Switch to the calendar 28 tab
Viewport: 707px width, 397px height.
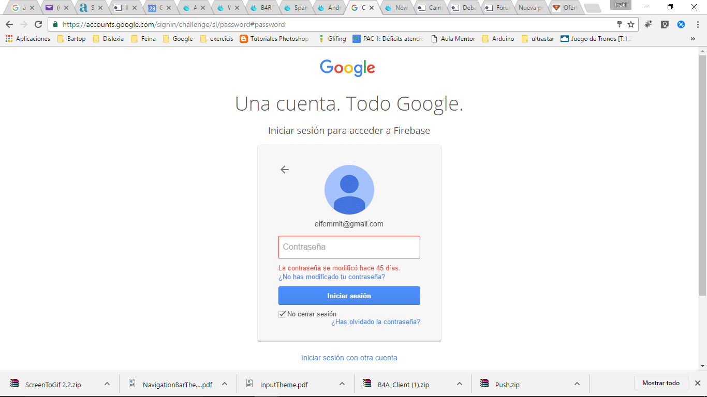[x=160, y=8]
